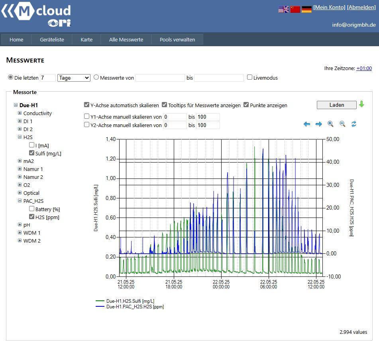The height and width of the screenshot is (343, 379).
Task: Select the Messwerte von radio button
Action: pos(96,77)
